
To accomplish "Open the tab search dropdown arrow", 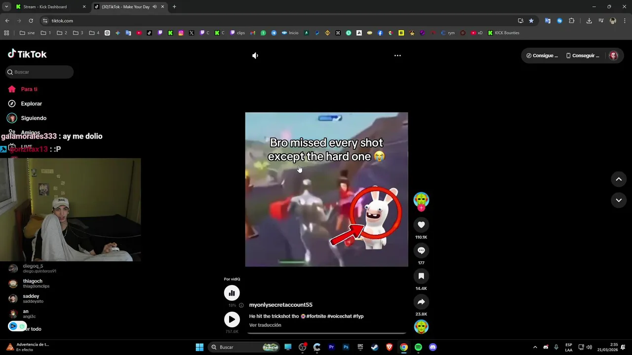I will (6, 7).
